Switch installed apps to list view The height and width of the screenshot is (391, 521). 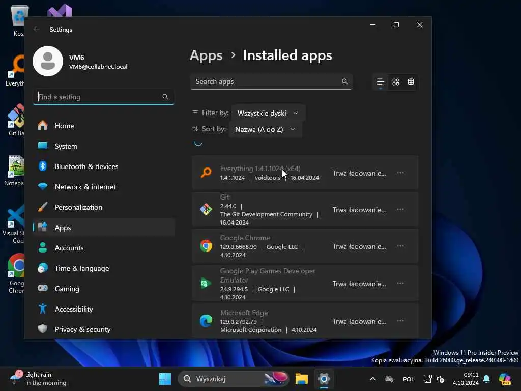(x=380, y=82)
